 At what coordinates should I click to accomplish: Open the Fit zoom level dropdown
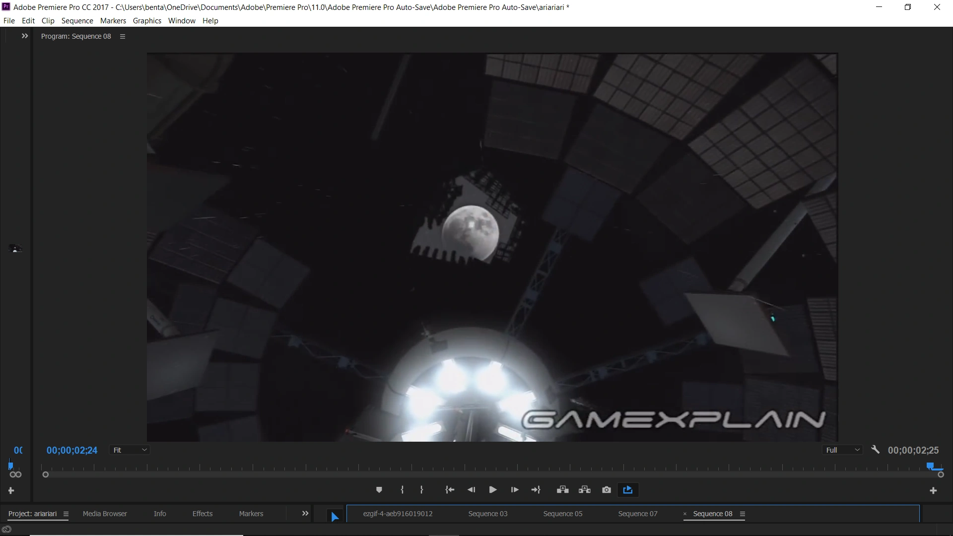(130, 450)
